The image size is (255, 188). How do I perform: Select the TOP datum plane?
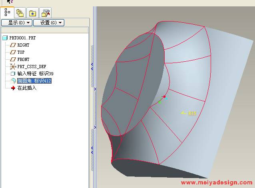click(20, 52)
